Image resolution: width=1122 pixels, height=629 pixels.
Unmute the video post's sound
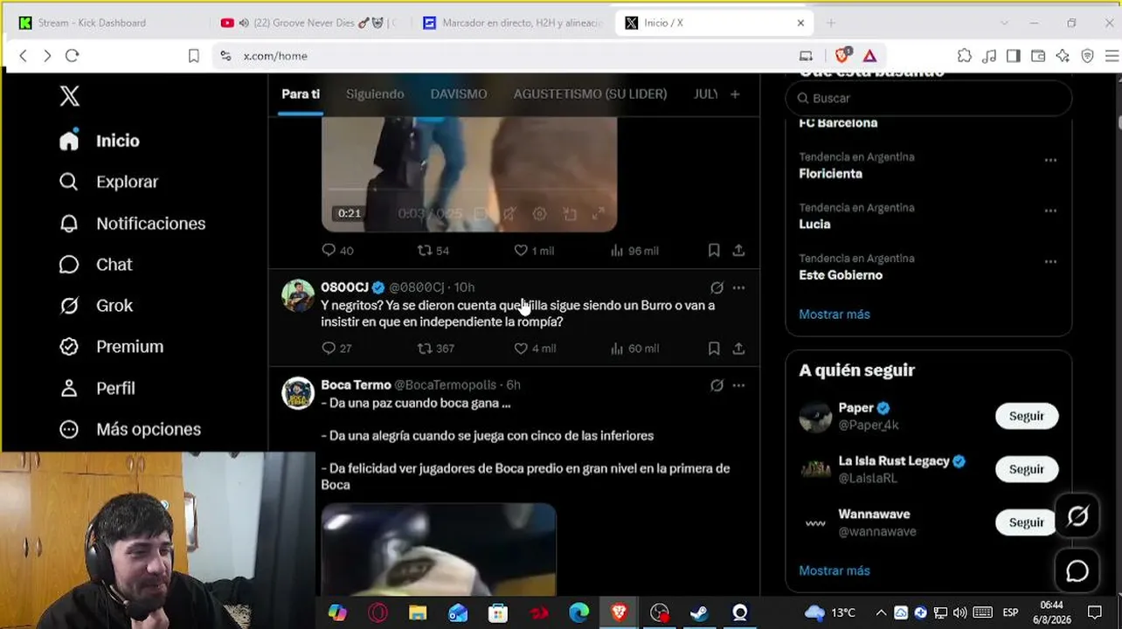509,213
